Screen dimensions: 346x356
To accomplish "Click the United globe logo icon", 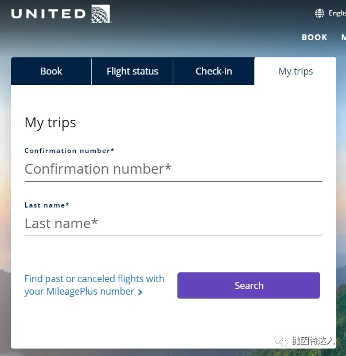I will pos(101,14).
